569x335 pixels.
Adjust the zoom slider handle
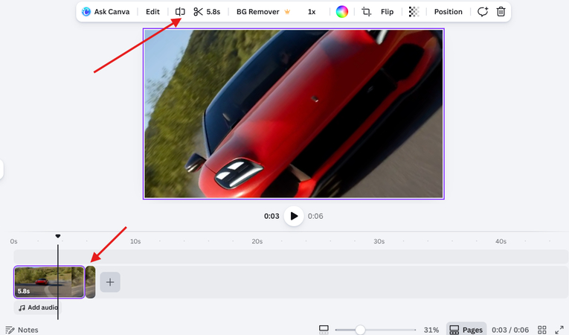coord(360,330)
